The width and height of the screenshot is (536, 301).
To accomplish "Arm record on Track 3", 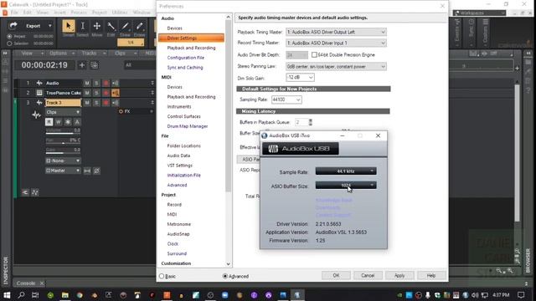I will pyautogui.click(x=106, y=103).
